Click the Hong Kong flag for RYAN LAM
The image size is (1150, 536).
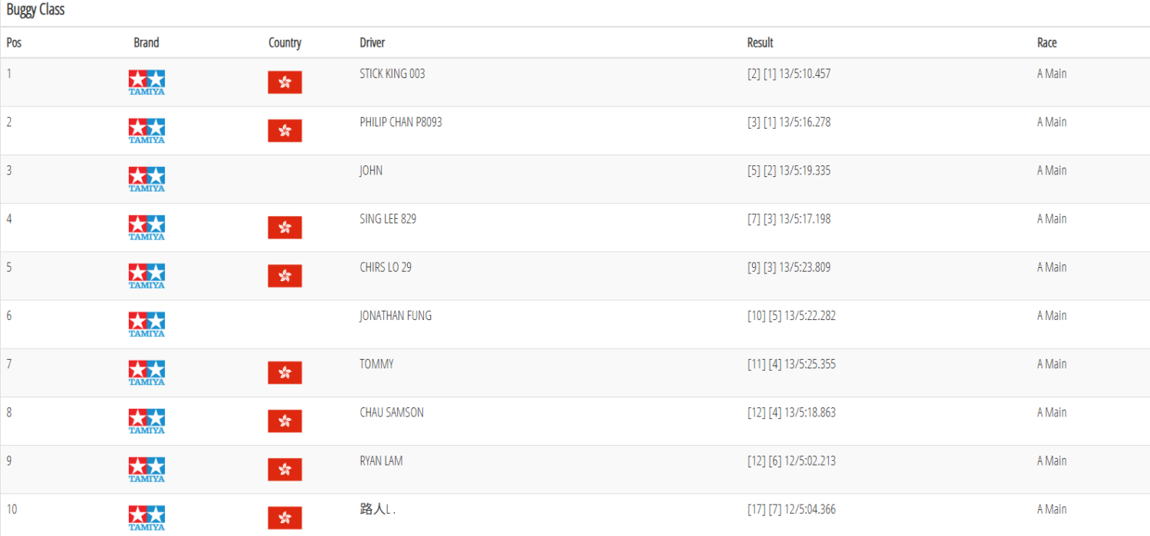click(x=284, y=469)
